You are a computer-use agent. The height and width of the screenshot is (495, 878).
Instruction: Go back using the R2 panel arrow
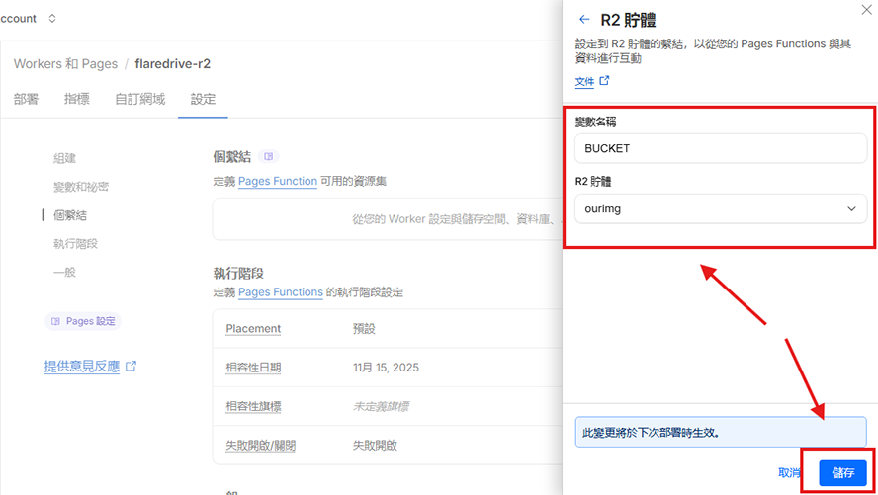click(x=584, y=20)
